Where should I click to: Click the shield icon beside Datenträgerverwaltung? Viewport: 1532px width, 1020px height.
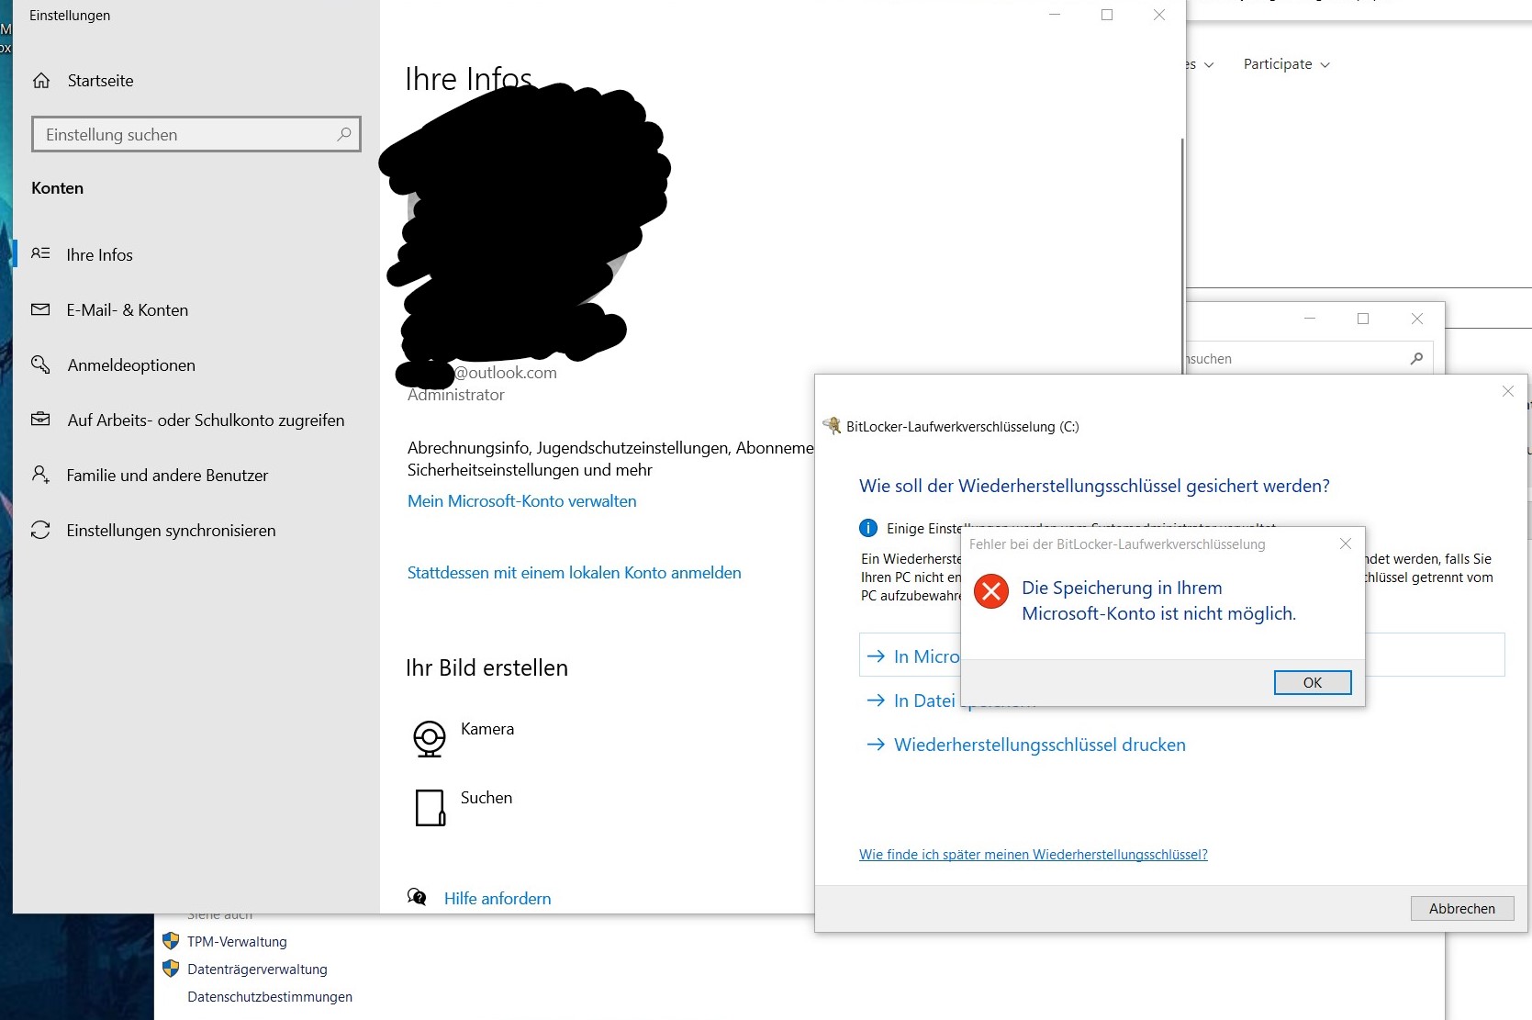[x=171, y=969]
